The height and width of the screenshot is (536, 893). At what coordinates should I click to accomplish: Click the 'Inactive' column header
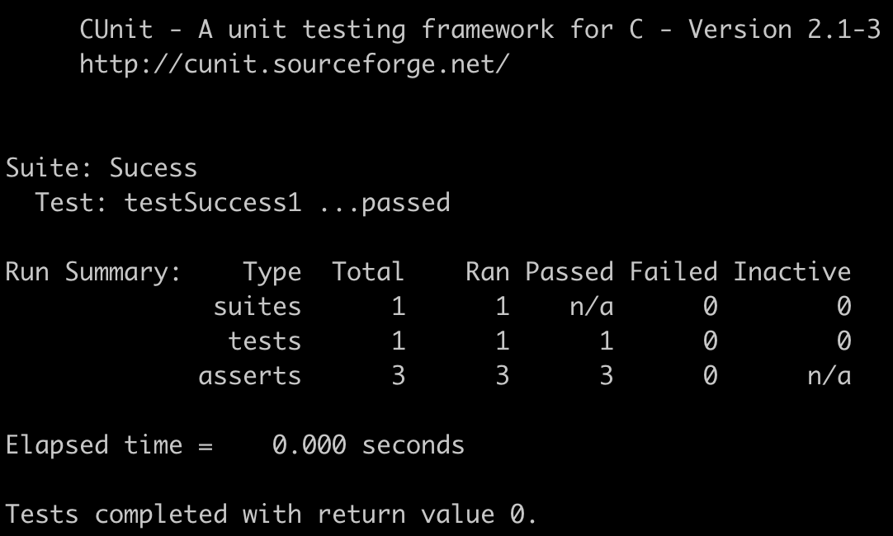tap(792, 271)
